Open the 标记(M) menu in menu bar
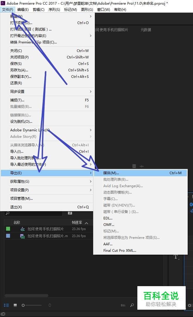Image resolution: width=193 pixels, height=317 pixels. click(x=71, y=9)
